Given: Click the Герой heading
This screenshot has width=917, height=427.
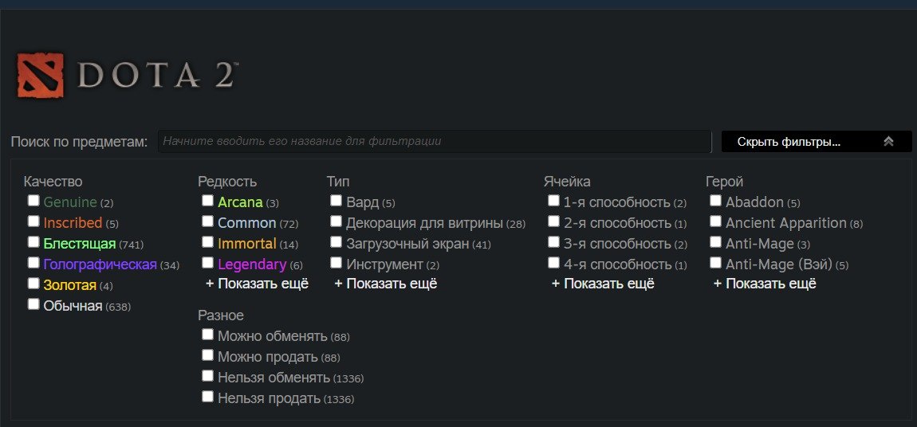Looking at the screenshot, I should tap(725, 182).
